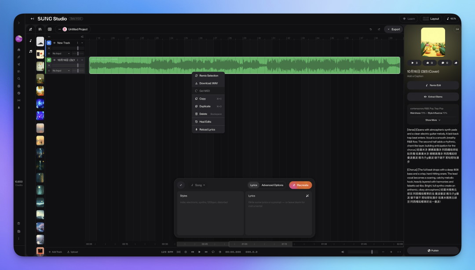
Task: Fast-forward using the transport forward button
Action: [206, 252]
